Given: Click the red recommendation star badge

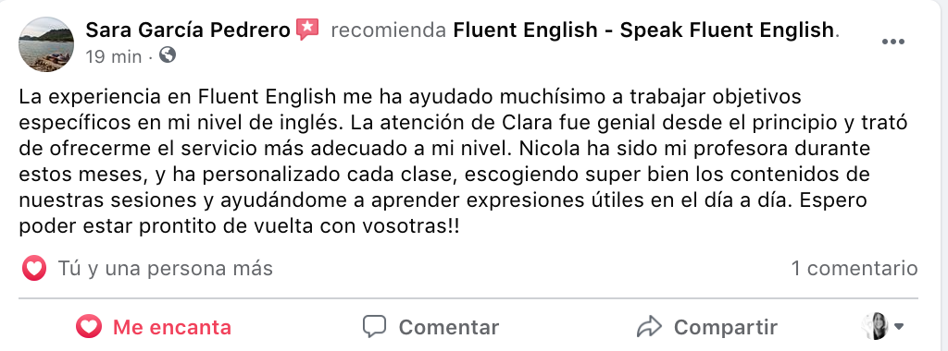Looking at the screenshot, I should click(307, 30).
